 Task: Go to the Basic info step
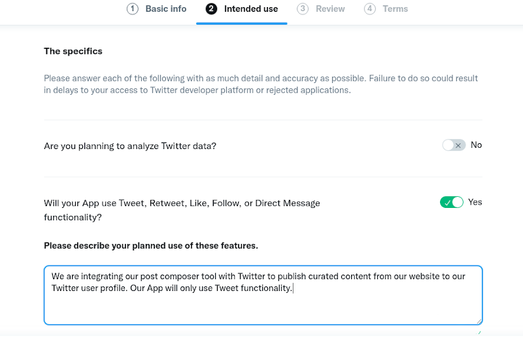[166, 9]
